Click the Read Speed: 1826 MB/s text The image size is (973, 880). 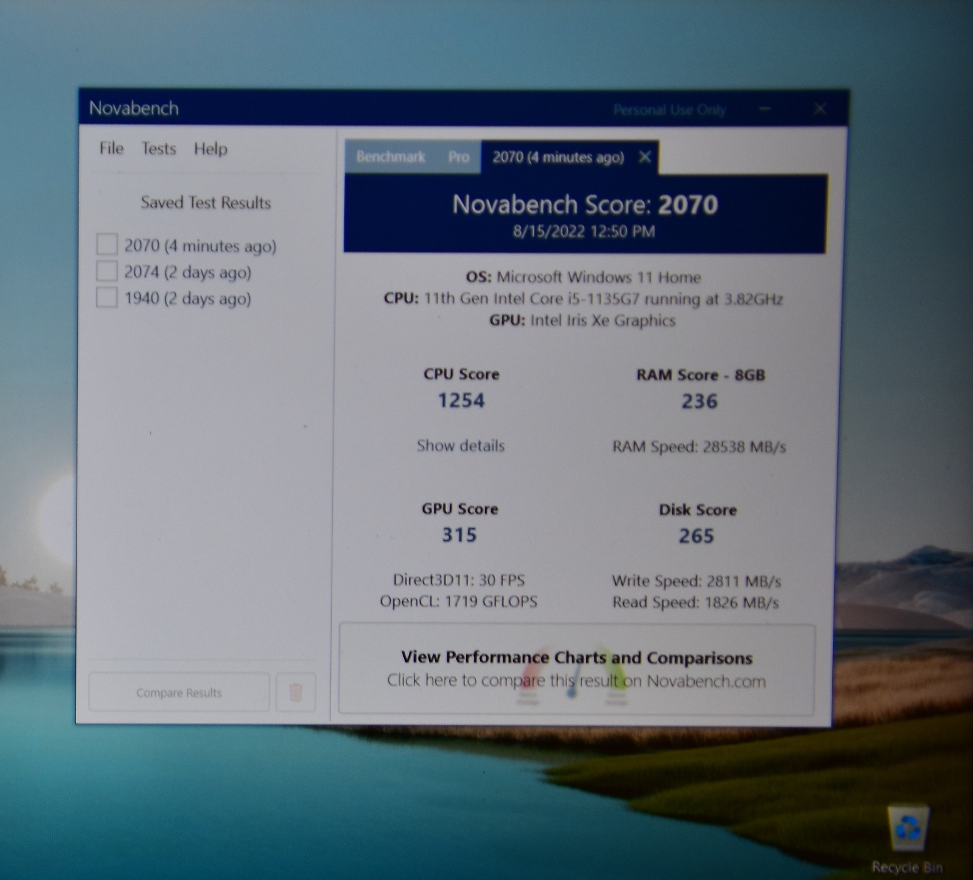click(695, 603)
